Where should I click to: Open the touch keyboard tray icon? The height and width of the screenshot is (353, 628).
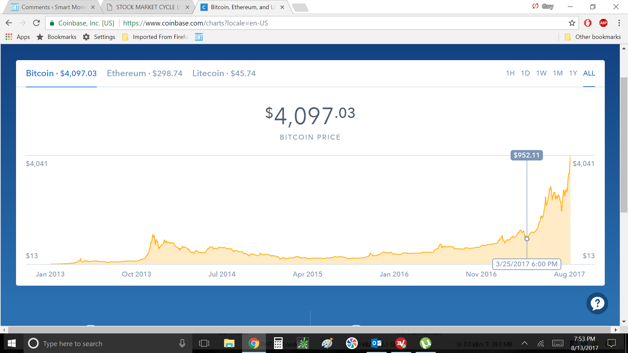pos(558,343)
